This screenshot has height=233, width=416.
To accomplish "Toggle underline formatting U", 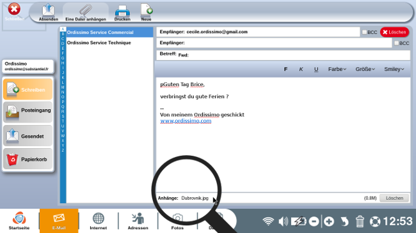I will [316, 69].
